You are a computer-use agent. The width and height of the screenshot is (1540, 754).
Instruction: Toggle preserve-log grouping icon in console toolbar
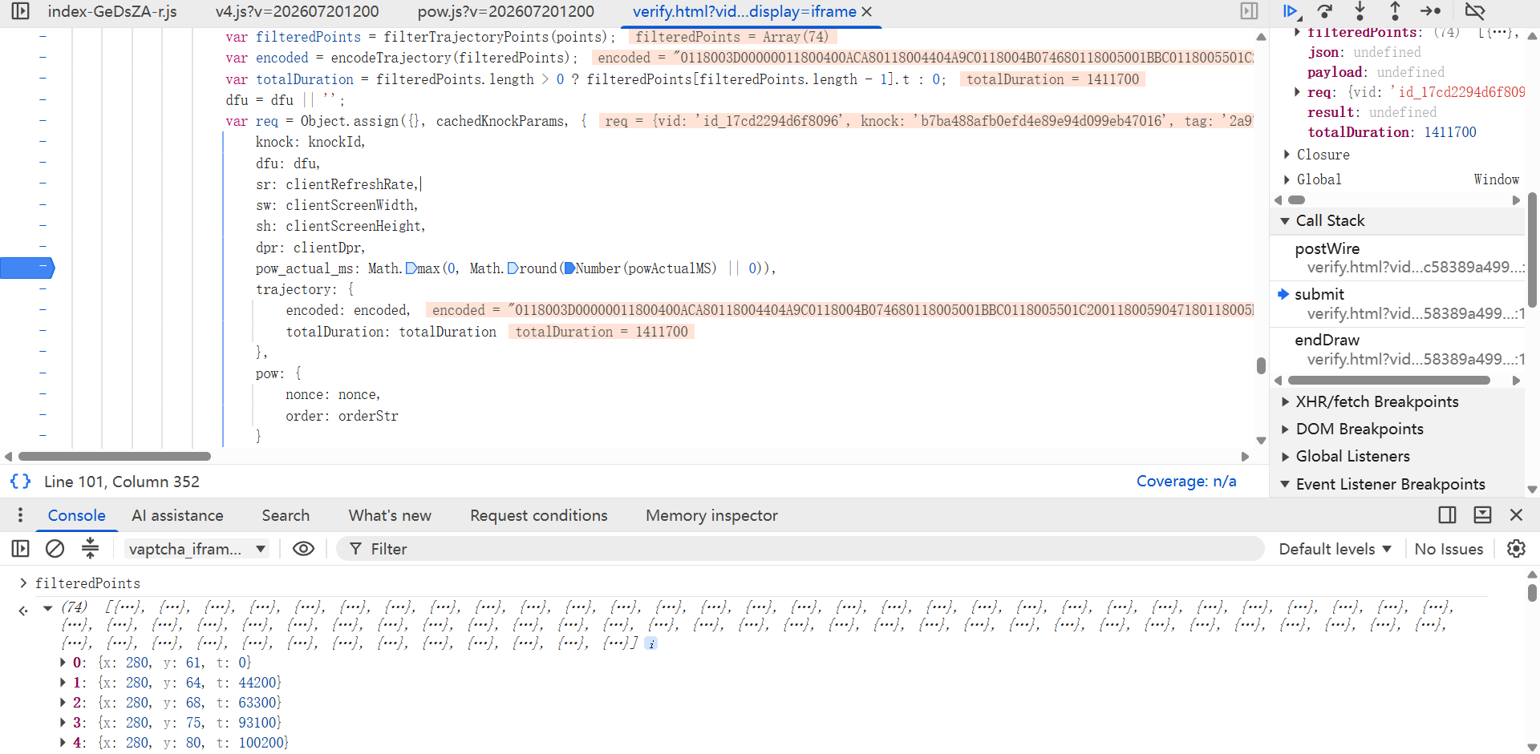90,548
